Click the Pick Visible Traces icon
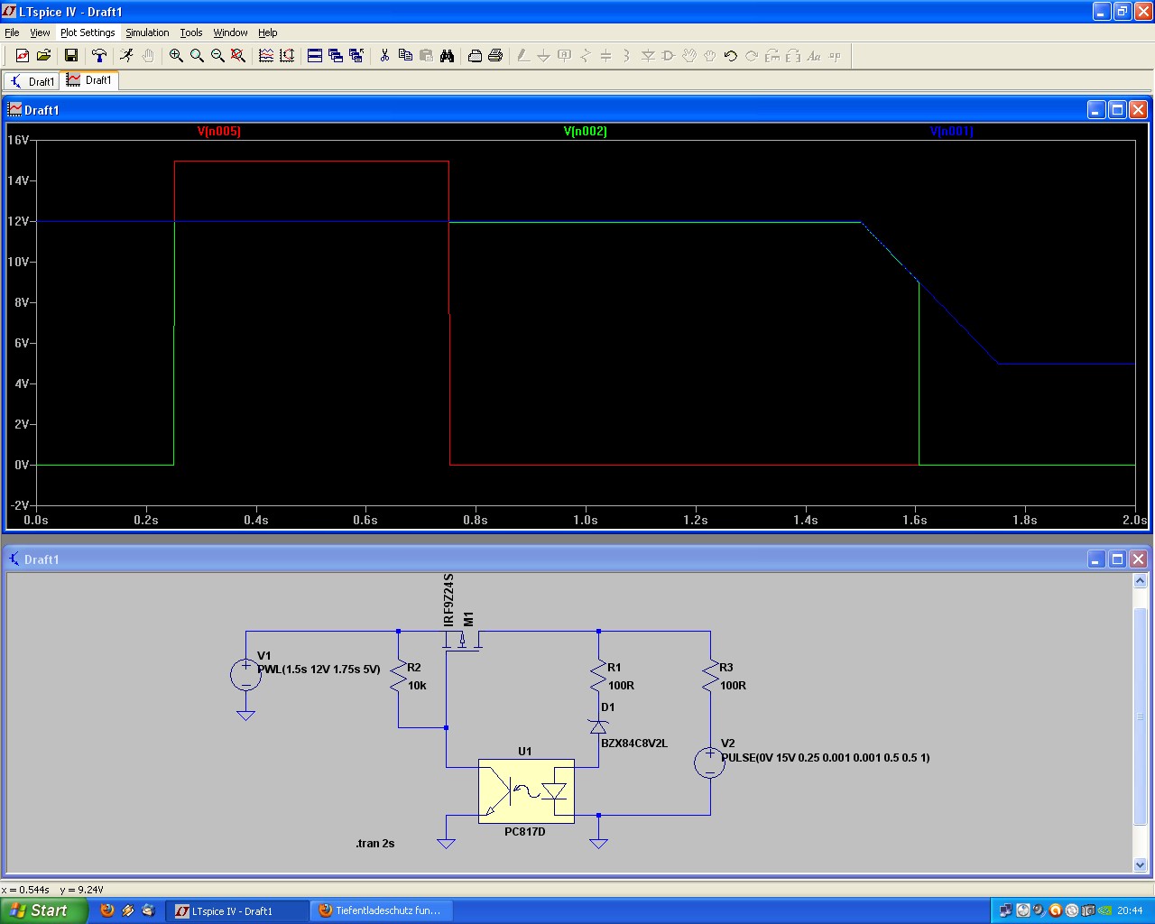 pos(287,56)
